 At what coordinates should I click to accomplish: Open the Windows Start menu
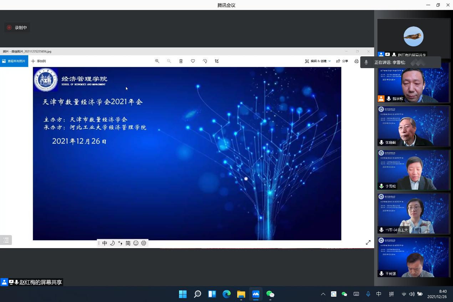tap(183, 294)
